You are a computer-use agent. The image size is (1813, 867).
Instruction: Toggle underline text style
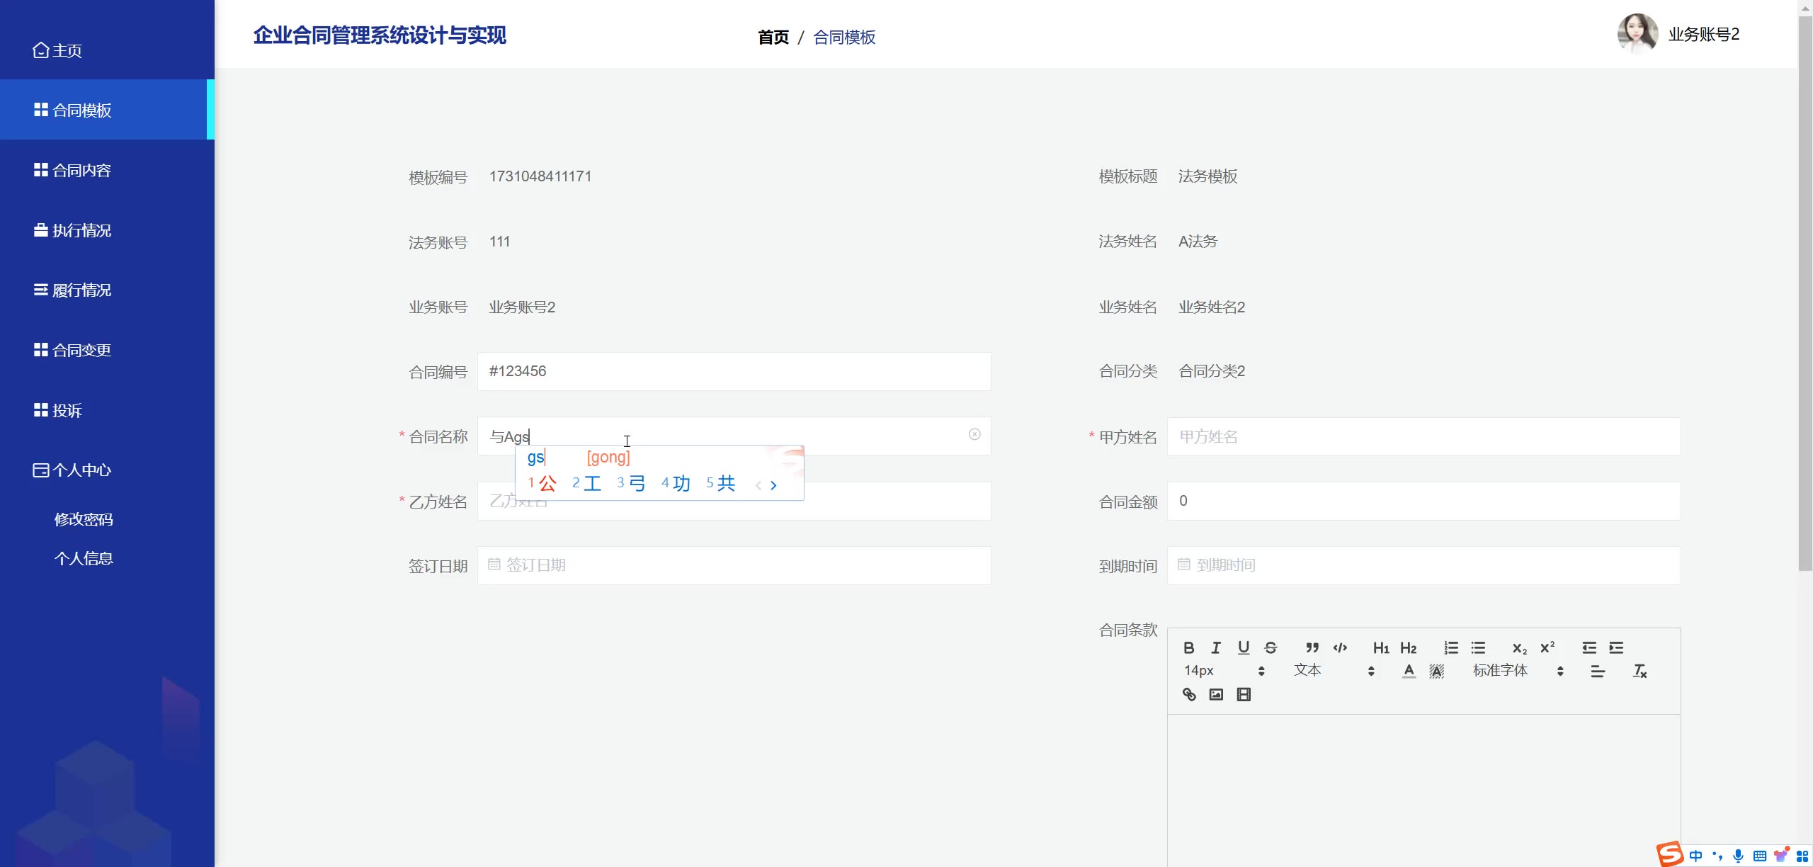[1244, 647]
